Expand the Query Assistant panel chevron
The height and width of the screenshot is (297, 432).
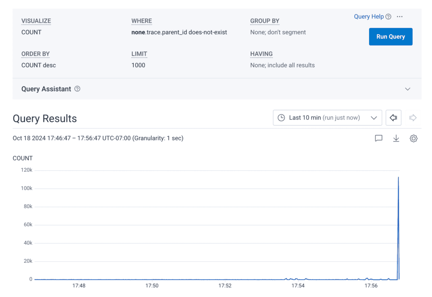pyautogui.click(x=408, y=89)
